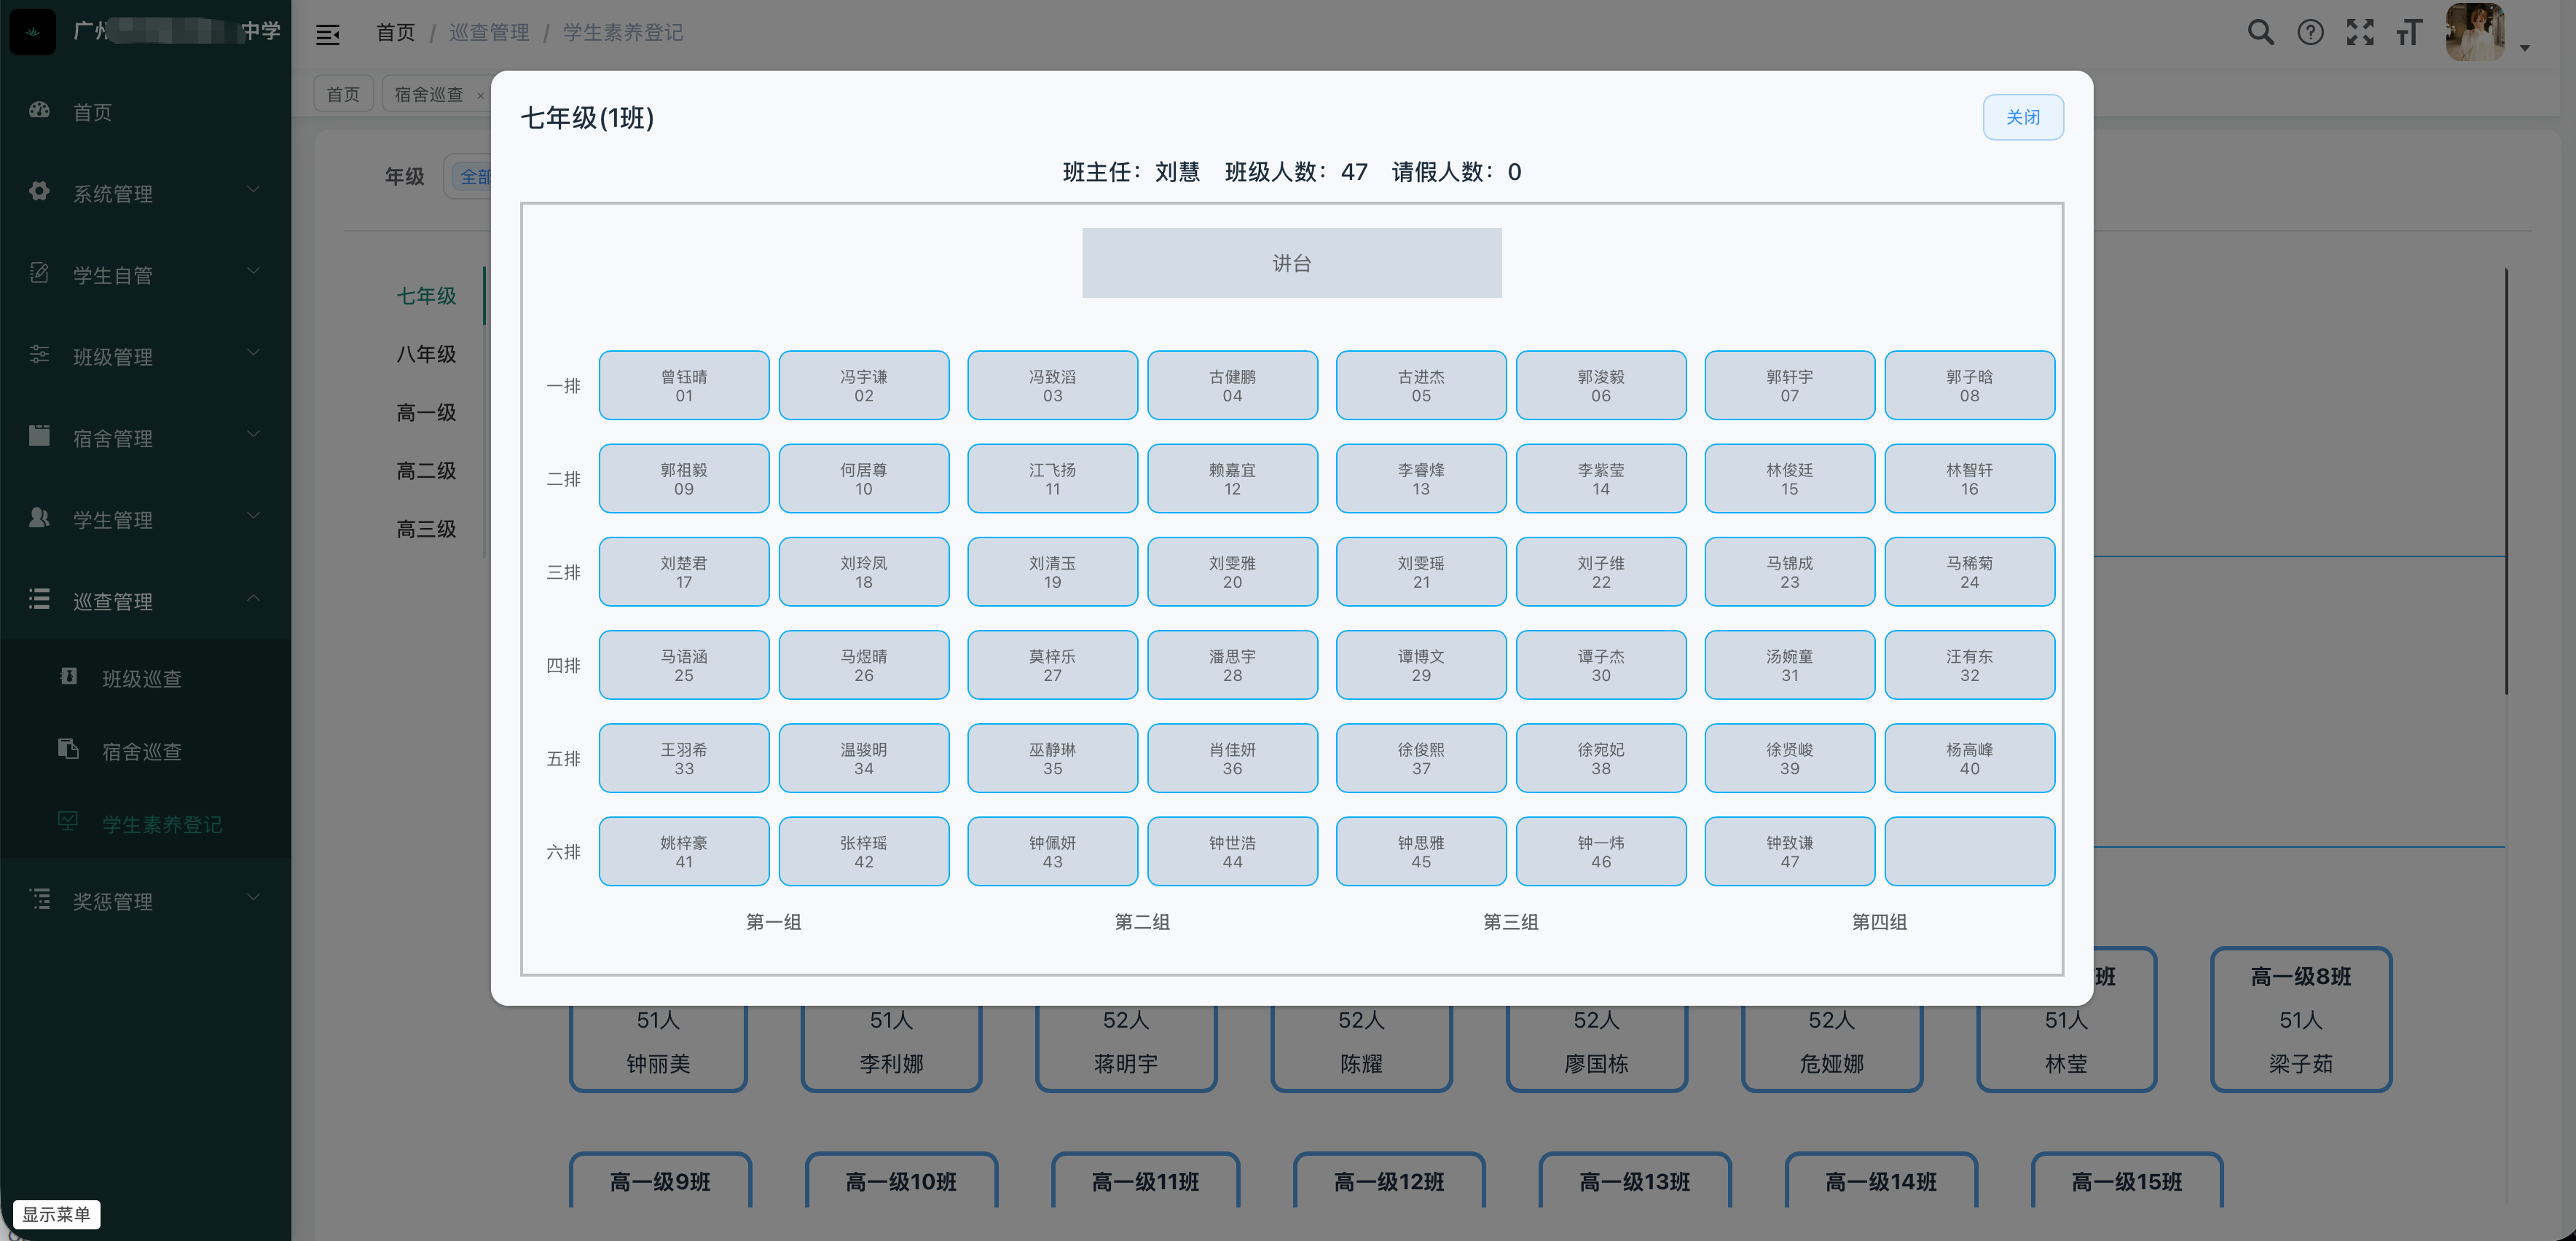The height and width of the screenshot is (1241, 2576).
Task: Open the font size adjustment icon
Action: (2410, 33)
